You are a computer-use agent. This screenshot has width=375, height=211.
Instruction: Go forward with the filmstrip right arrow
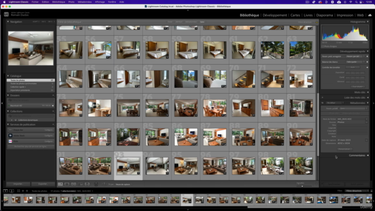(27, 191)
